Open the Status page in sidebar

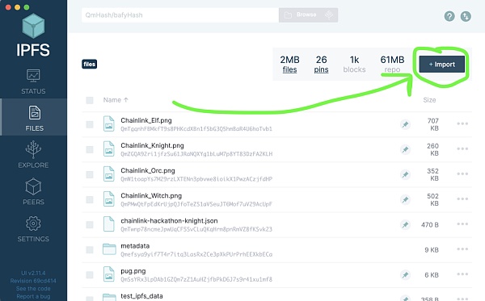(x=33, y=82)
